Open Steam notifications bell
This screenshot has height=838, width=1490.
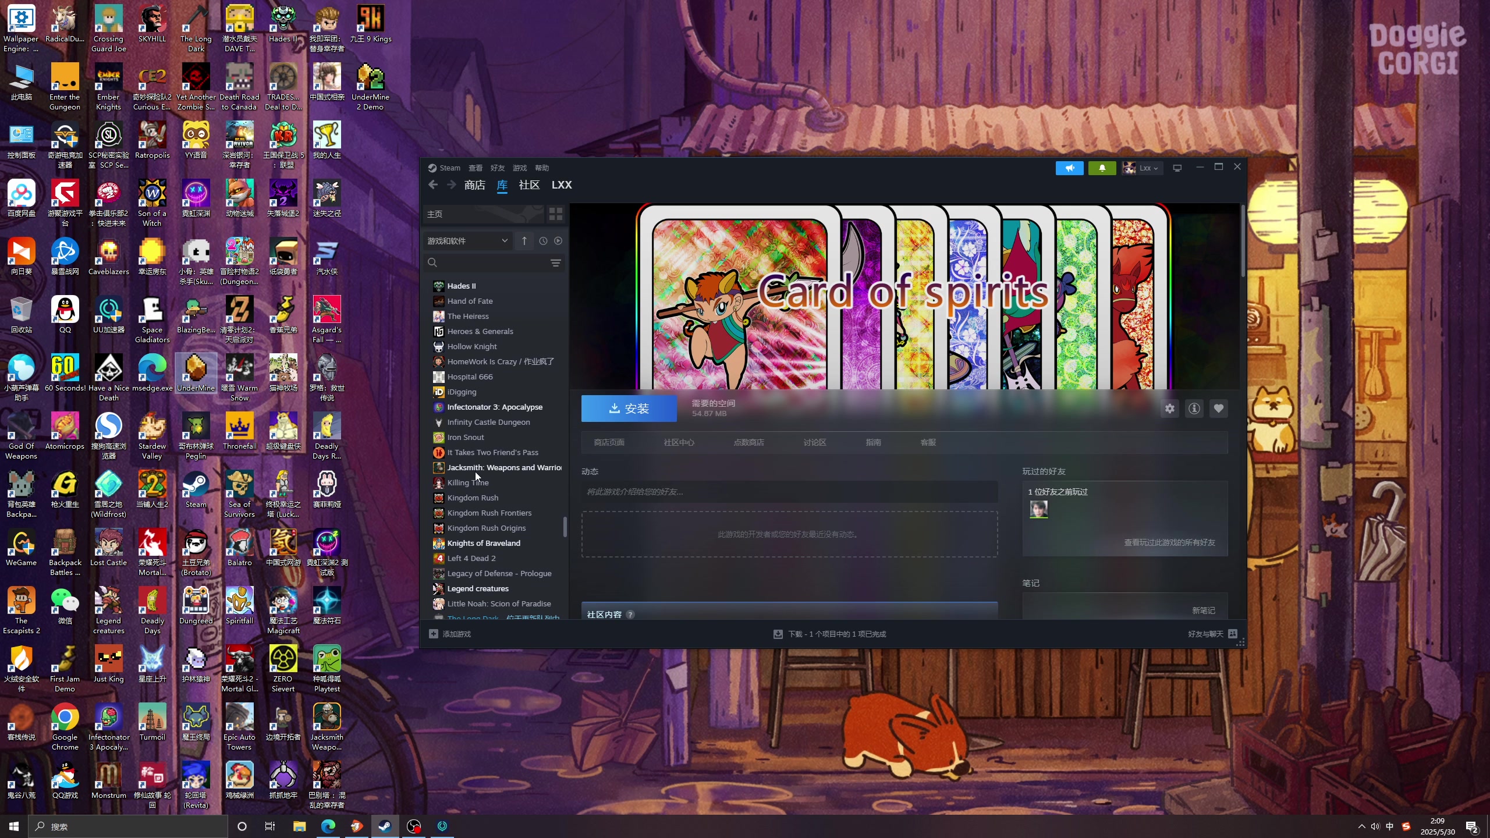1102,168
